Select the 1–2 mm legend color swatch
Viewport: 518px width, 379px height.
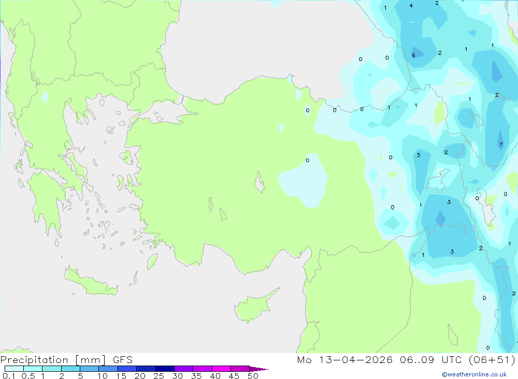tap(51, 369)
